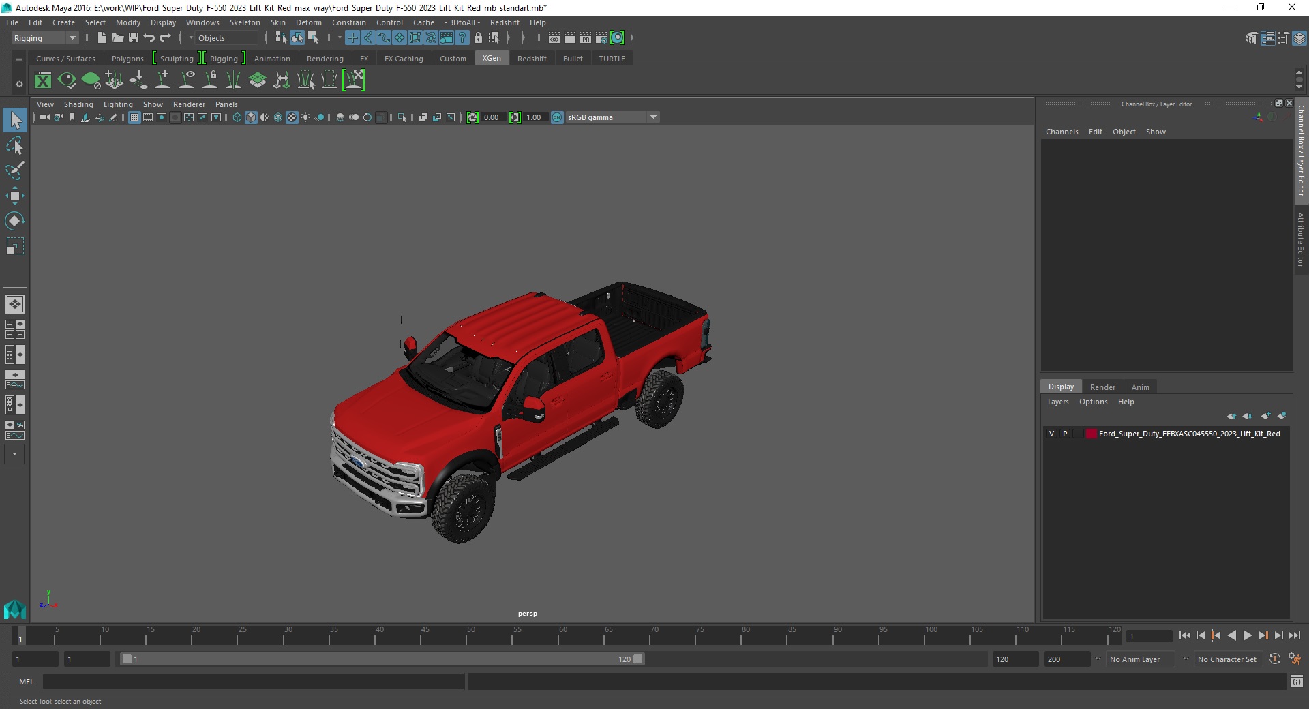The image size is (1309, 709).
Task: Toggle use all lights icon
Action: (305, 117)
